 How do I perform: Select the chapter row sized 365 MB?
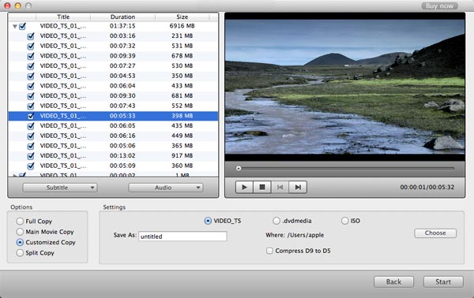(113, 146)
